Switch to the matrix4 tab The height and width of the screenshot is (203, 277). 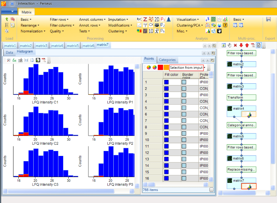click(x=57, y=46)
